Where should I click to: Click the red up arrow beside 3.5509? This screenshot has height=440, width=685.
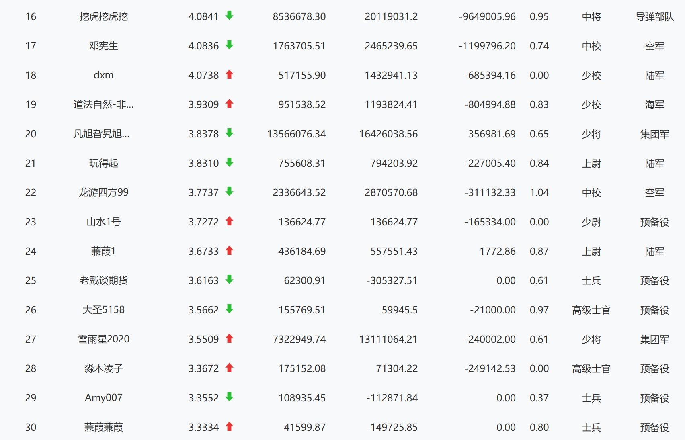tap(229, 339)
